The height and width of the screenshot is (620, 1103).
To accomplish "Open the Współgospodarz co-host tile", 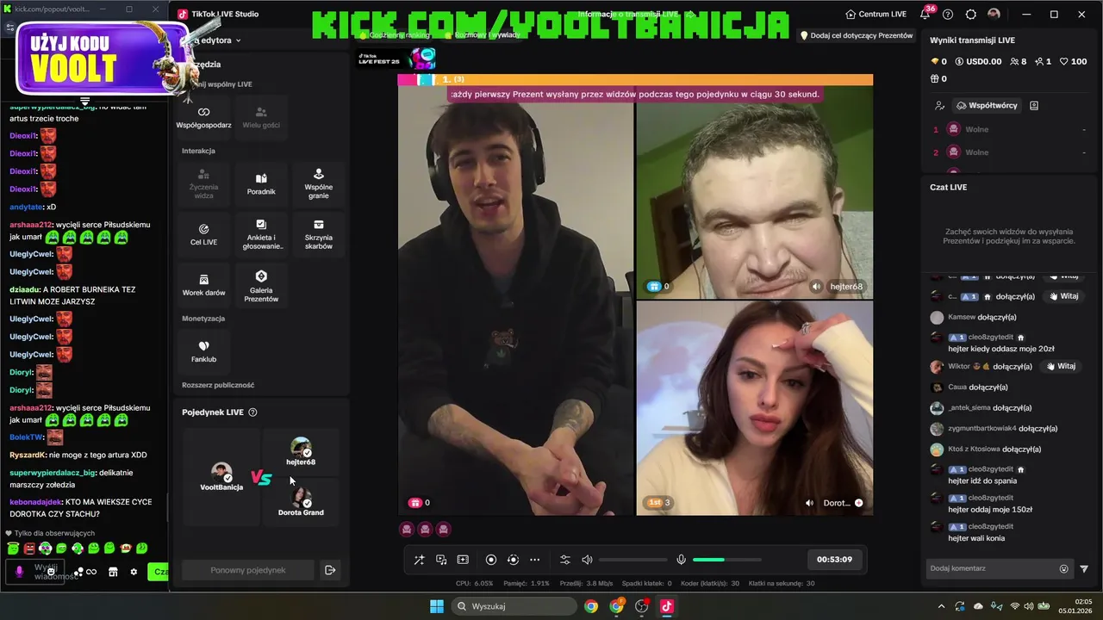I will (x=203, y=117).
